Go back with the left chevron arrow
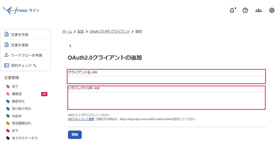The height and width of the screenshot is (141, 279). tap(70, 46)
